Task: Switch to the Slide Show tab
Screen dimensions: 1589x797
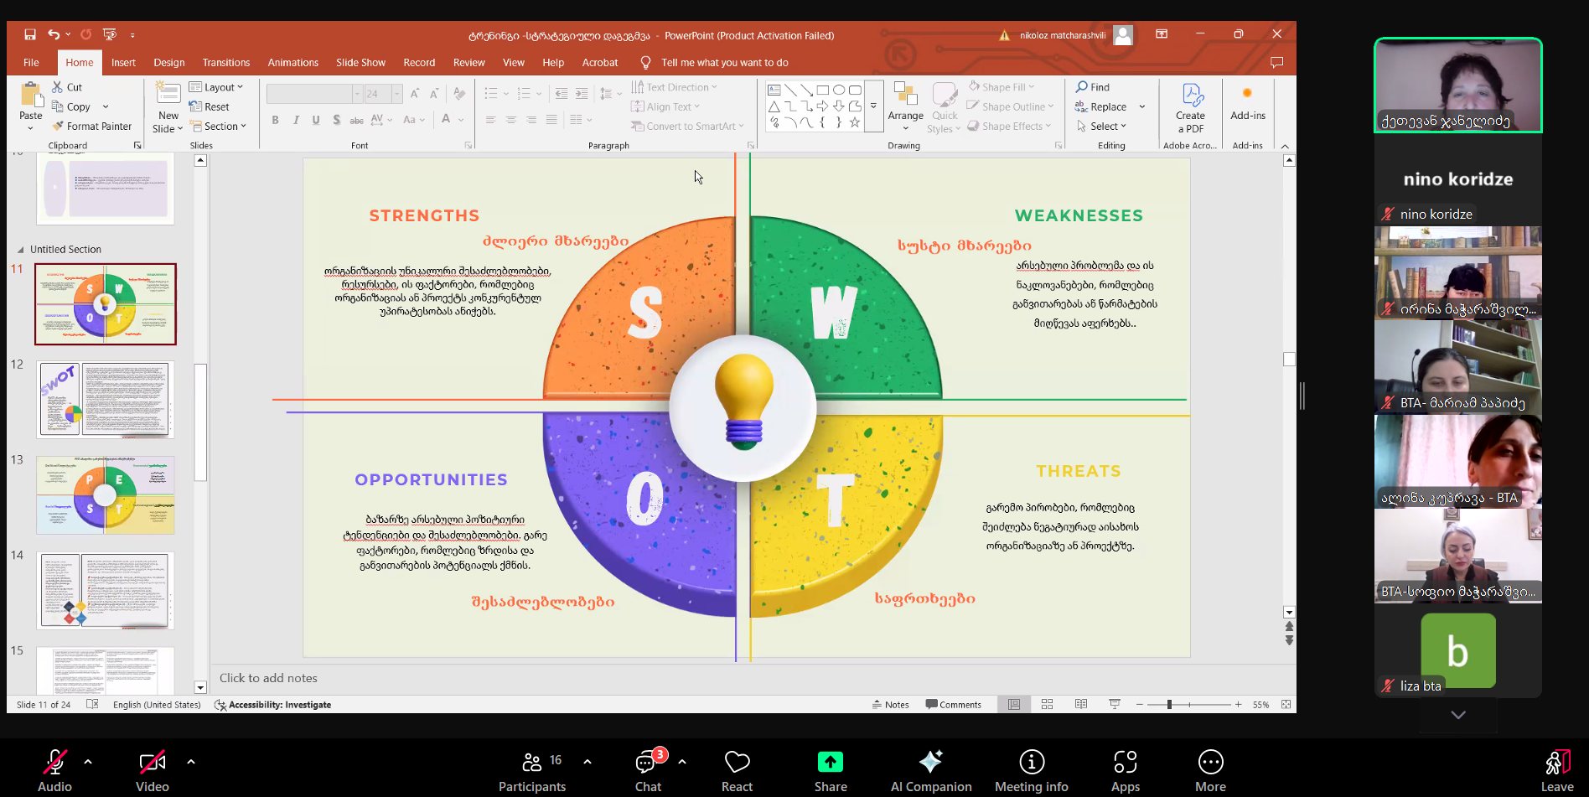Action: point(360,63)
